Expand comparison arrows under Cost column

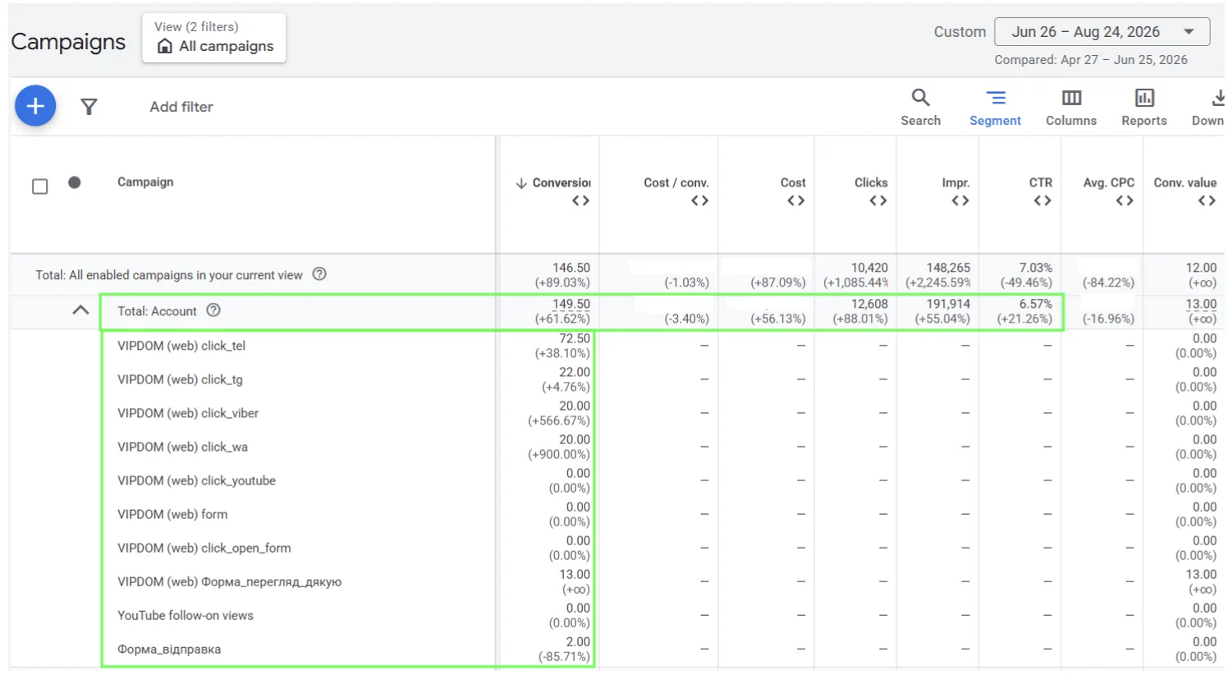795,200
